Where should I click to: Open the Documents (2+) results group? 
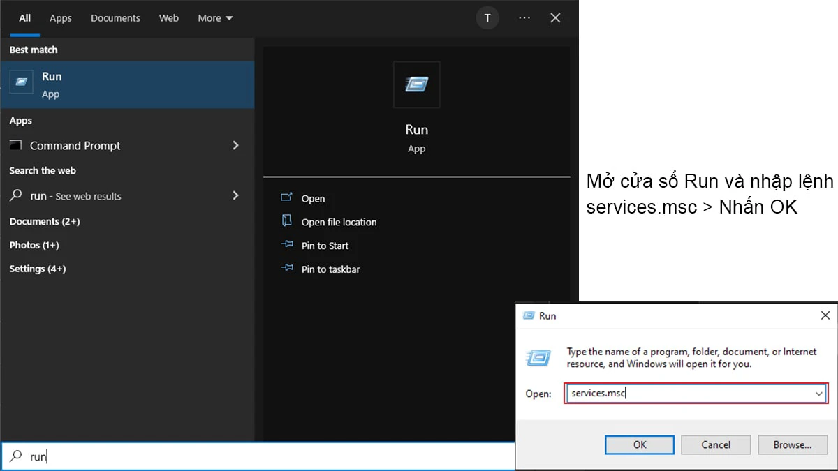(45, 221)
